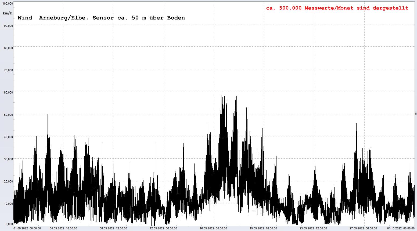The width and height of the screenshot is (417, 231).
Task: Click the small 6 at right edge
Action: tap(416, 114)
